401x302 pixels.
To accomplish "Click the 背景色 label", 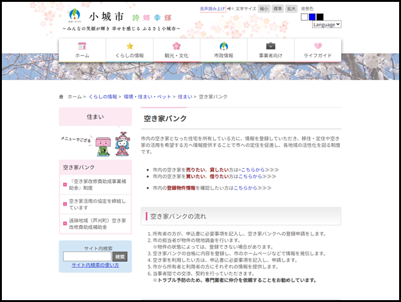I will tap(307, 9).
